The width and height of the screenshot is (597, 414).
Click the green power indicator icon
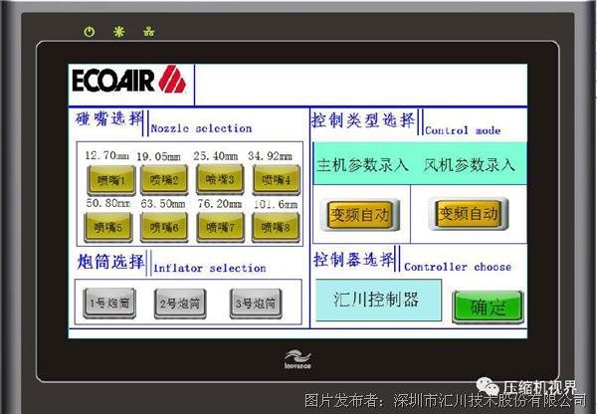point(89,32)
